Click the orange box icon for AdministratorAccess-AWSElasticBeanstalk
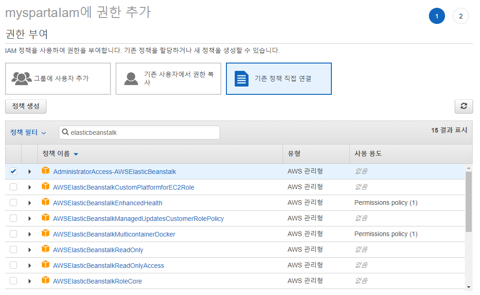480x295 pixels. coord(46,170)
